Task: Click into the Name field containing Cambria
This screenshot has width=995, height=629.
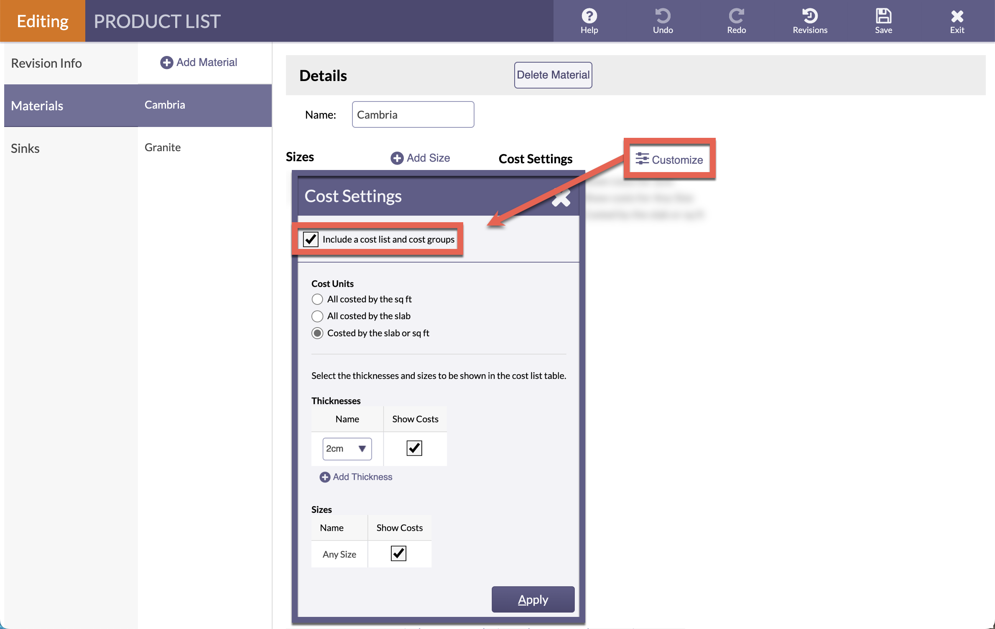Action: 413,115
